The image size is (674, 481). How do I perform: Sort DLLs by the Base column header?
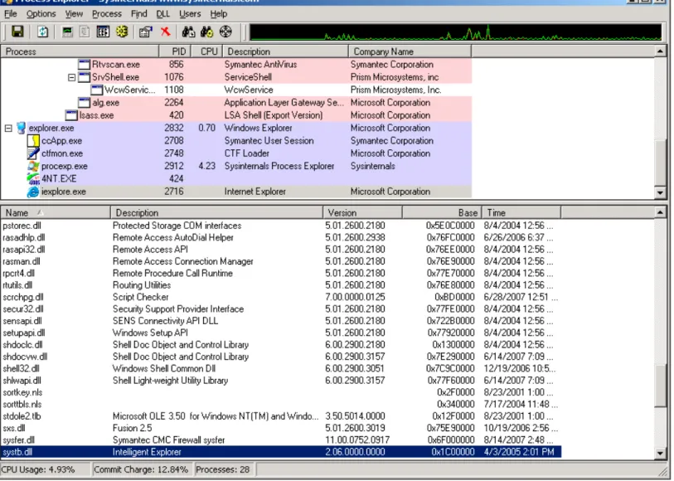pyautogui.click(x=442, y=213)
